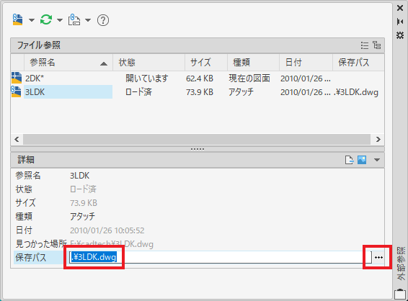Open the Attach DWG dropdown arrow
The width and height of the screenshot is (408, 301).
tap(32, 20)
